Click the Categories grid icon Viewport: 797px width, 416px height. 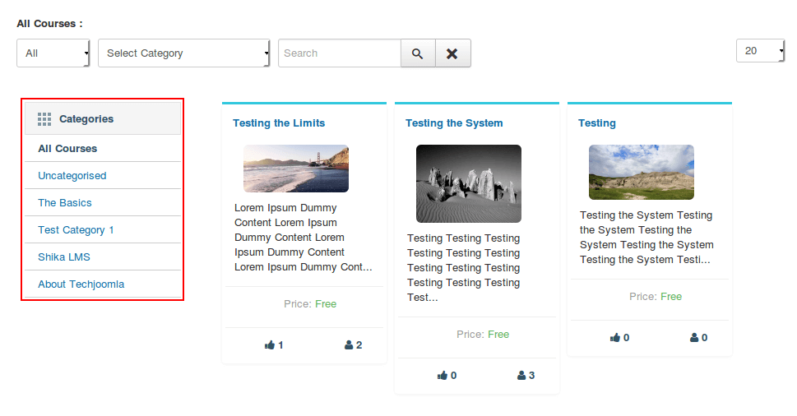tap(44, 119)
